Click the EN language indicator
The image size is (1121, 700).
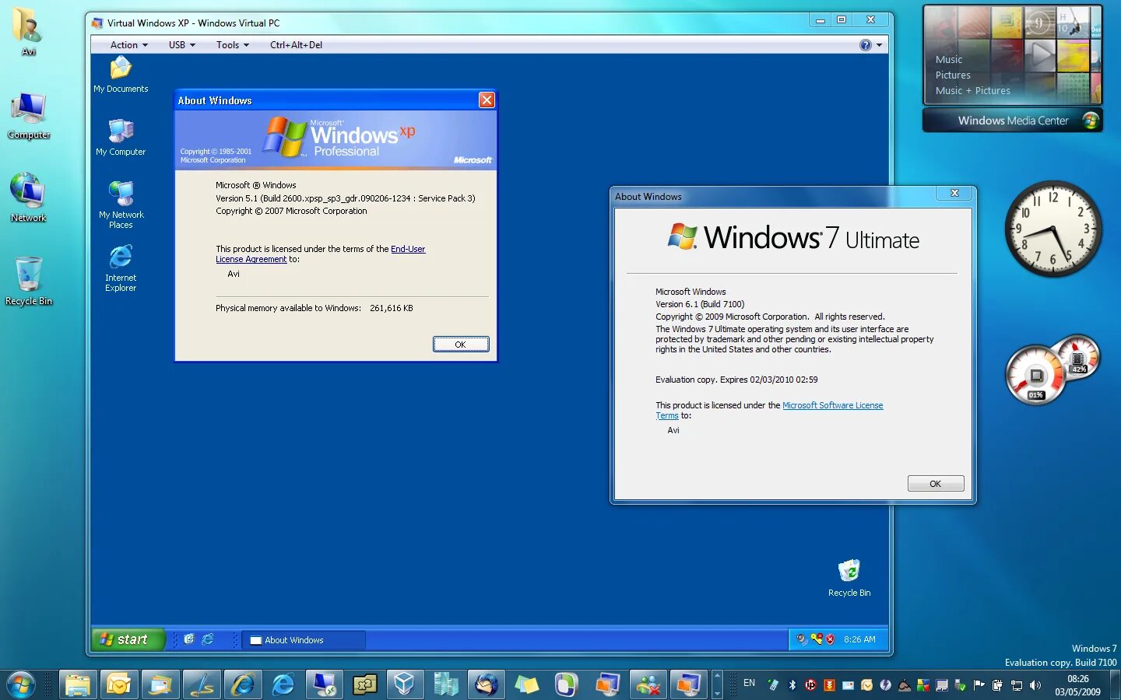point(749,683)
